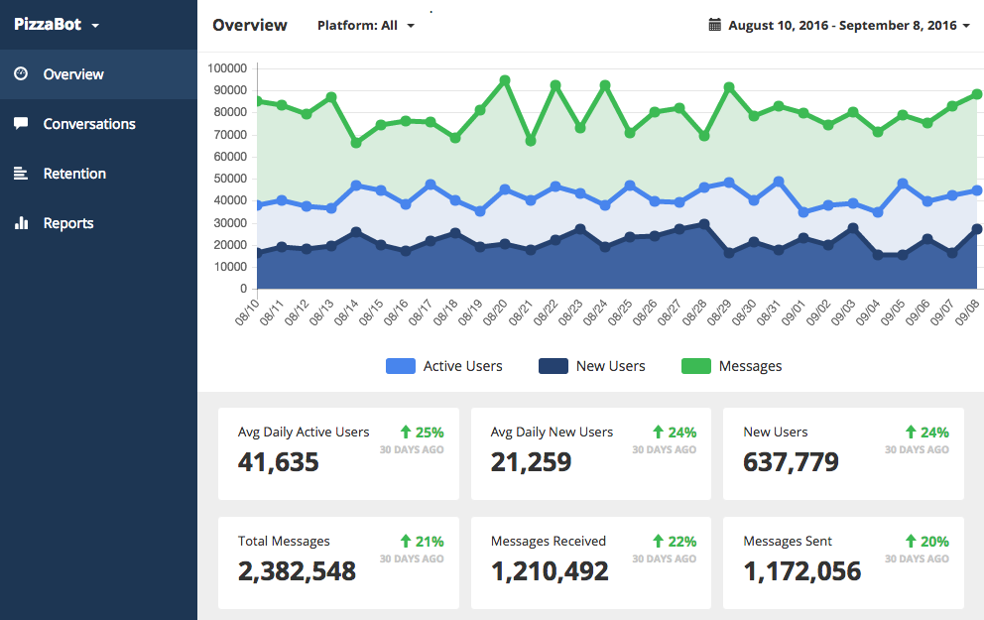Image resolution: width=984 pixels, height=620 pixels.
Task: Click the green up arrow on Total Messages card
Action: 406,541
